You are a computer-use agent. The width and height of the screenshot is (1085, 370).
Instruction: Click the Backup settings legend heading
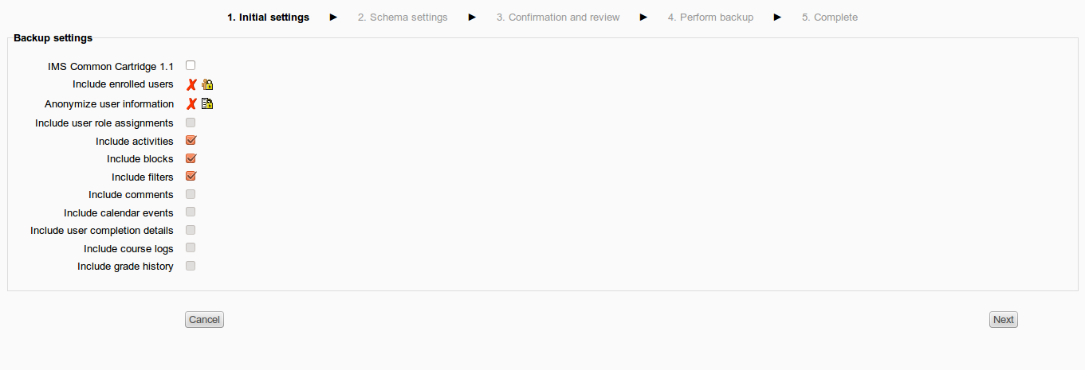[x=53, y=37]
